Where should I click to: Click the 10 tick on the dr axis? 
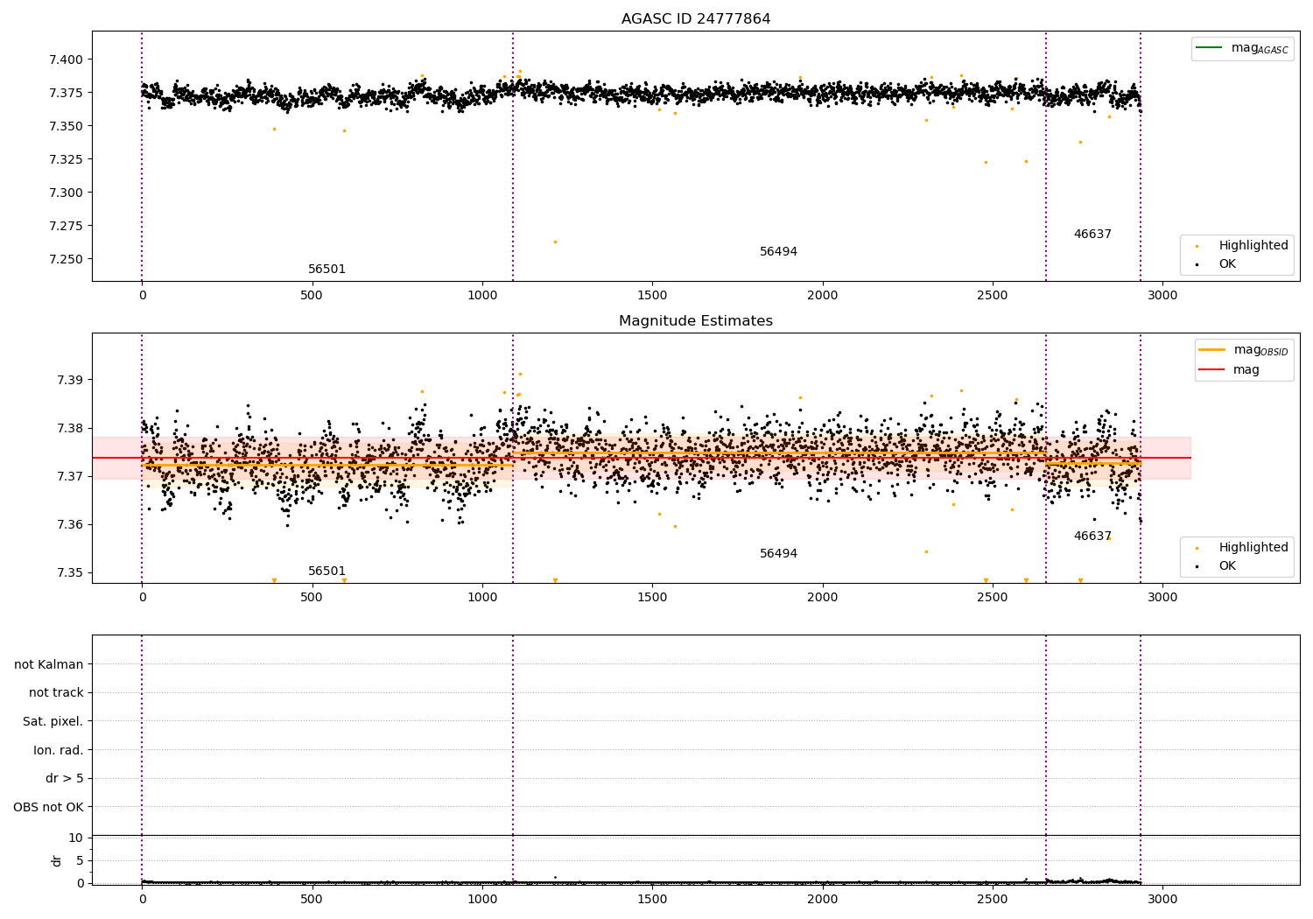pyautogui.click(x=76, y=838)
